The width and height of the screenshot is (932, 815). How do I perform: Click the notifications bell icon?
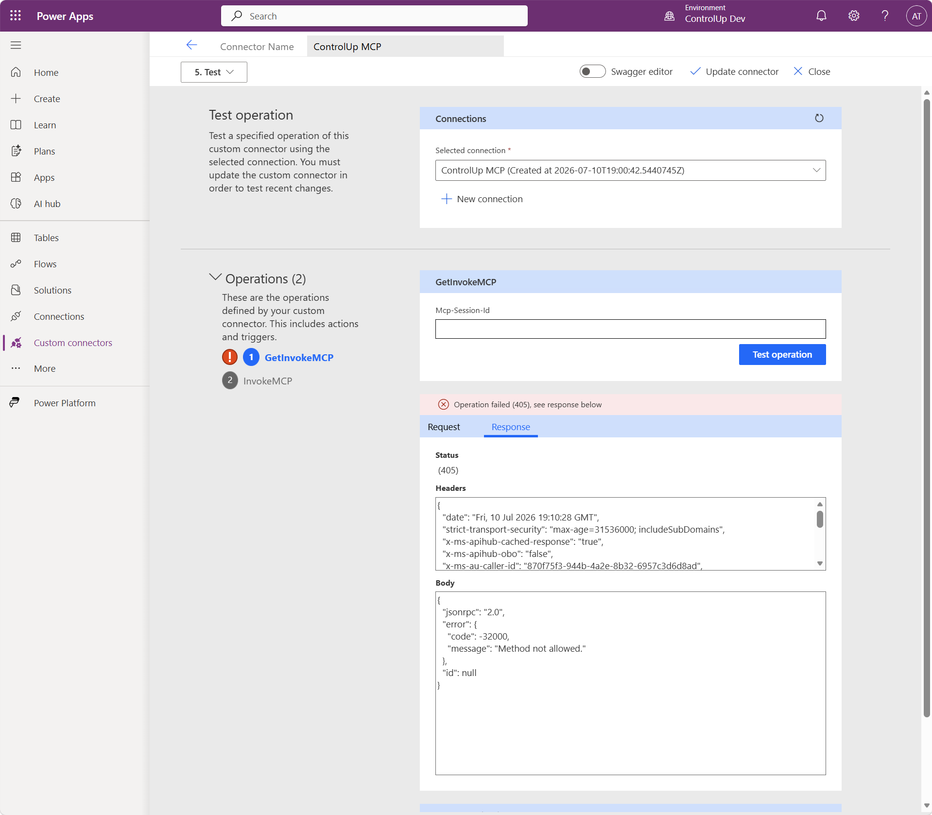tap(821, 16)
